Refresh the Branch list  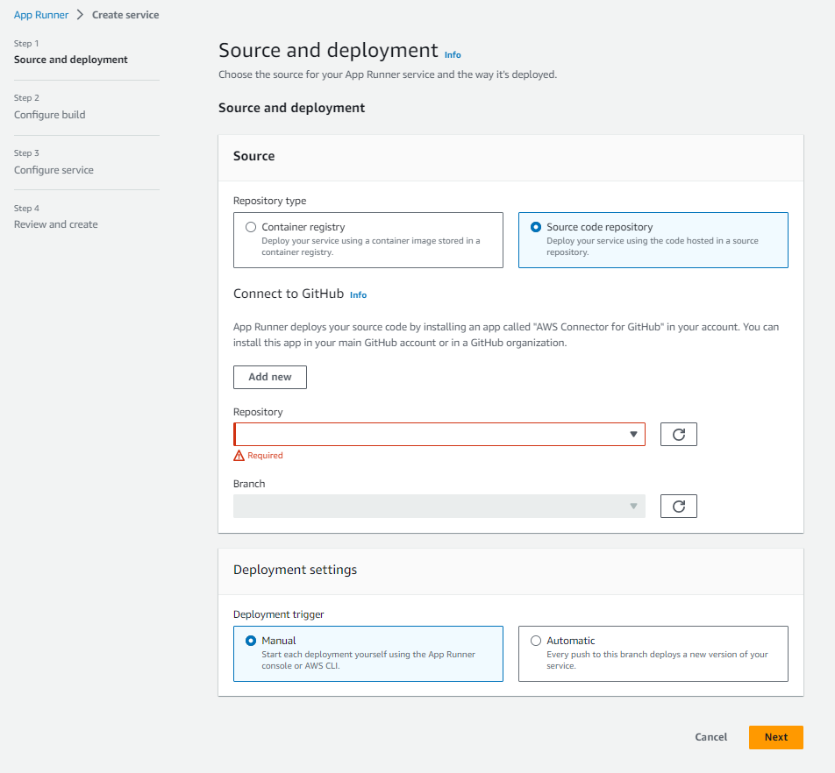[678, 506]
